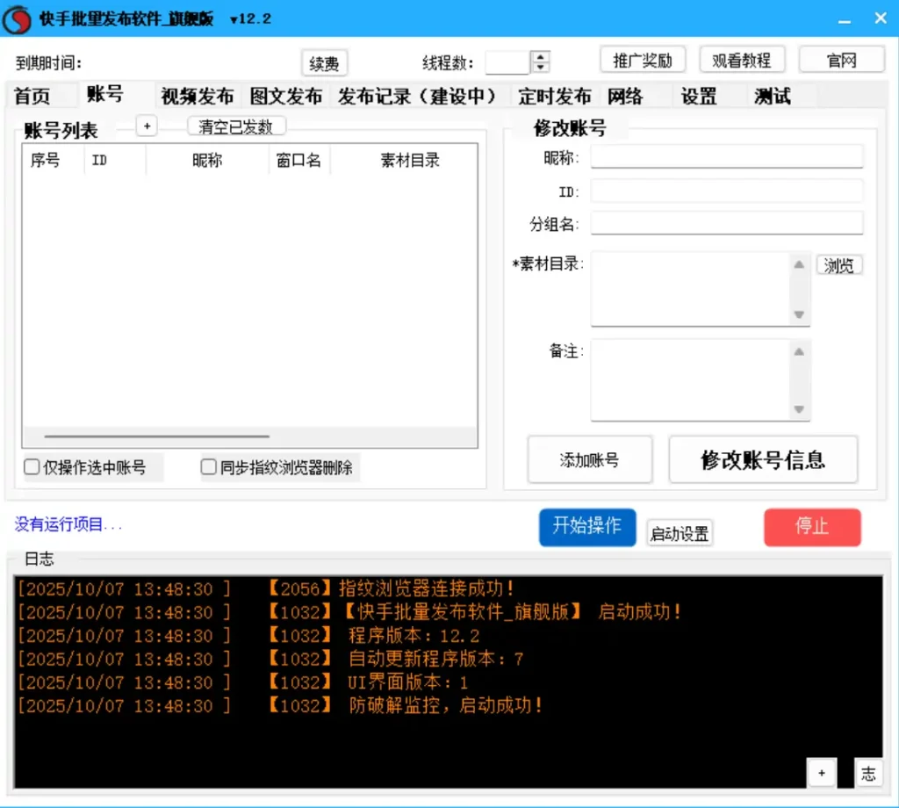Switch to the 视频发布 tab

198,97
